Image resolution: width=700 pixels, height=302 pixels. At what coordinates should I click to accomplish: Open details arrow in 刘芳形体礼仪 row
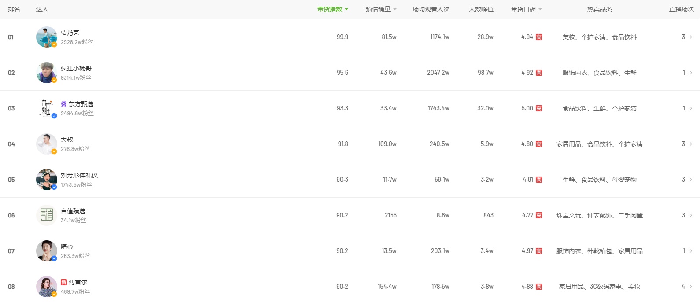pos(691,180)
